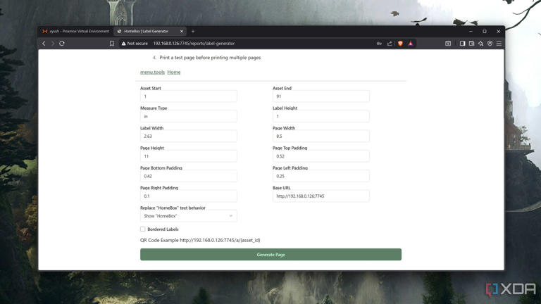The image size is (541, 304).
Task: Open Brave VPN shield icon
Action: point(490,44)
